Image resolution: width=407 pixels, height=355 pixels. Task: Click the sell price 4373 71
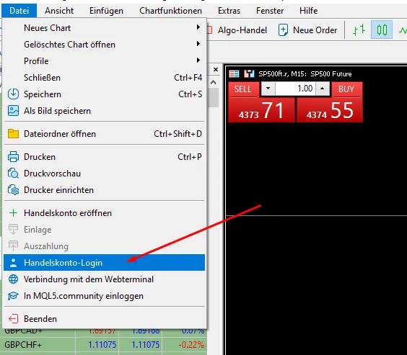coord(261,110)
